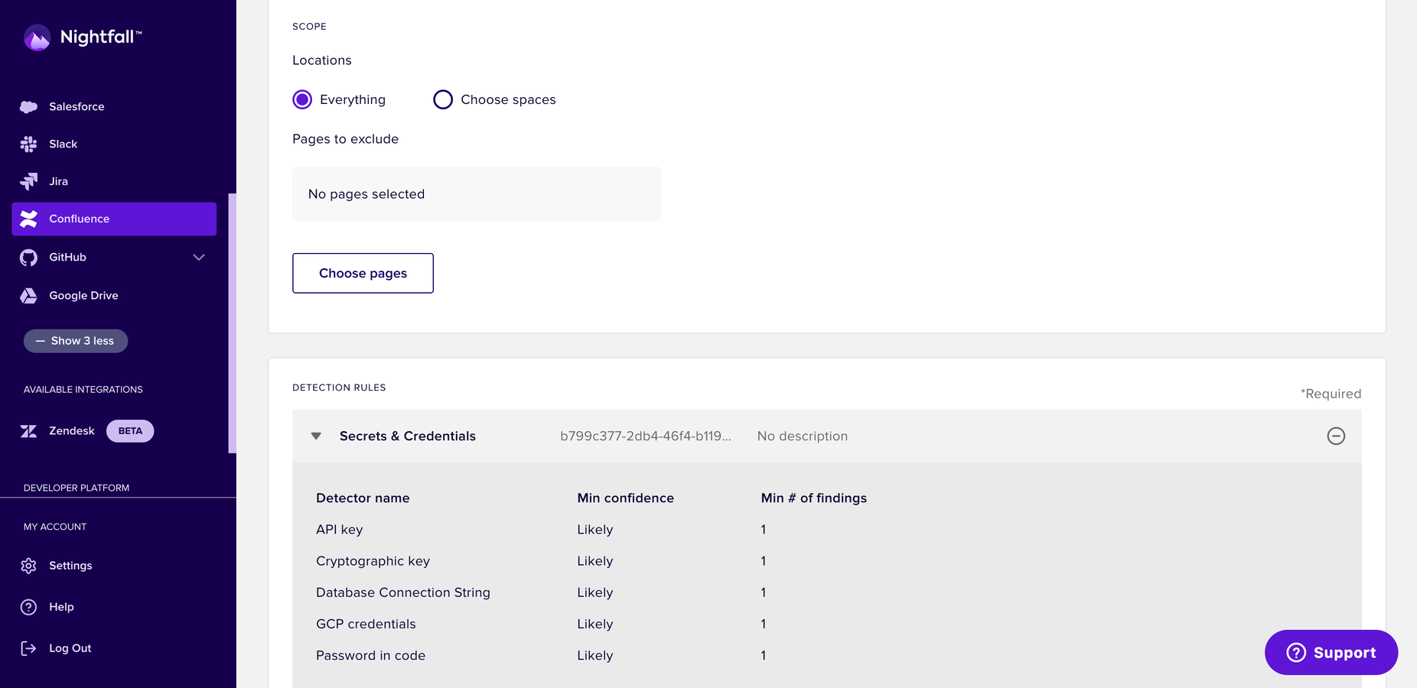Click the Zendesk BETA badge

[130, 431]
